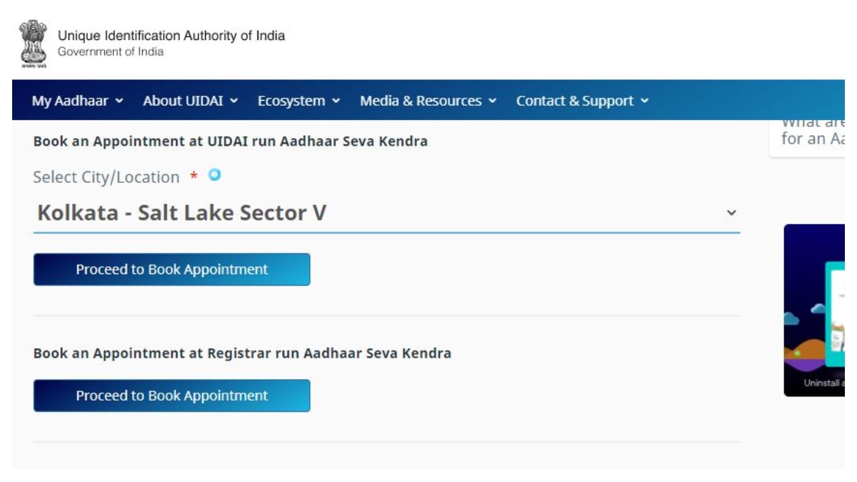The width and height of the screenshot is (857, 482).
Task: Click the Select City/Location field label
Action: (x=106, y=177)
